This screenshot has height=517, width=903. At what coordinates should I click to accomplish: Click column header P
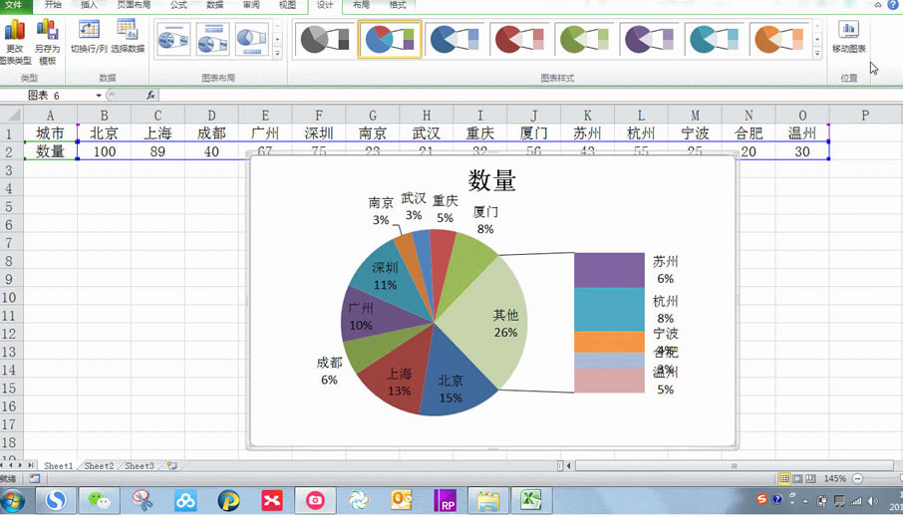864,116
